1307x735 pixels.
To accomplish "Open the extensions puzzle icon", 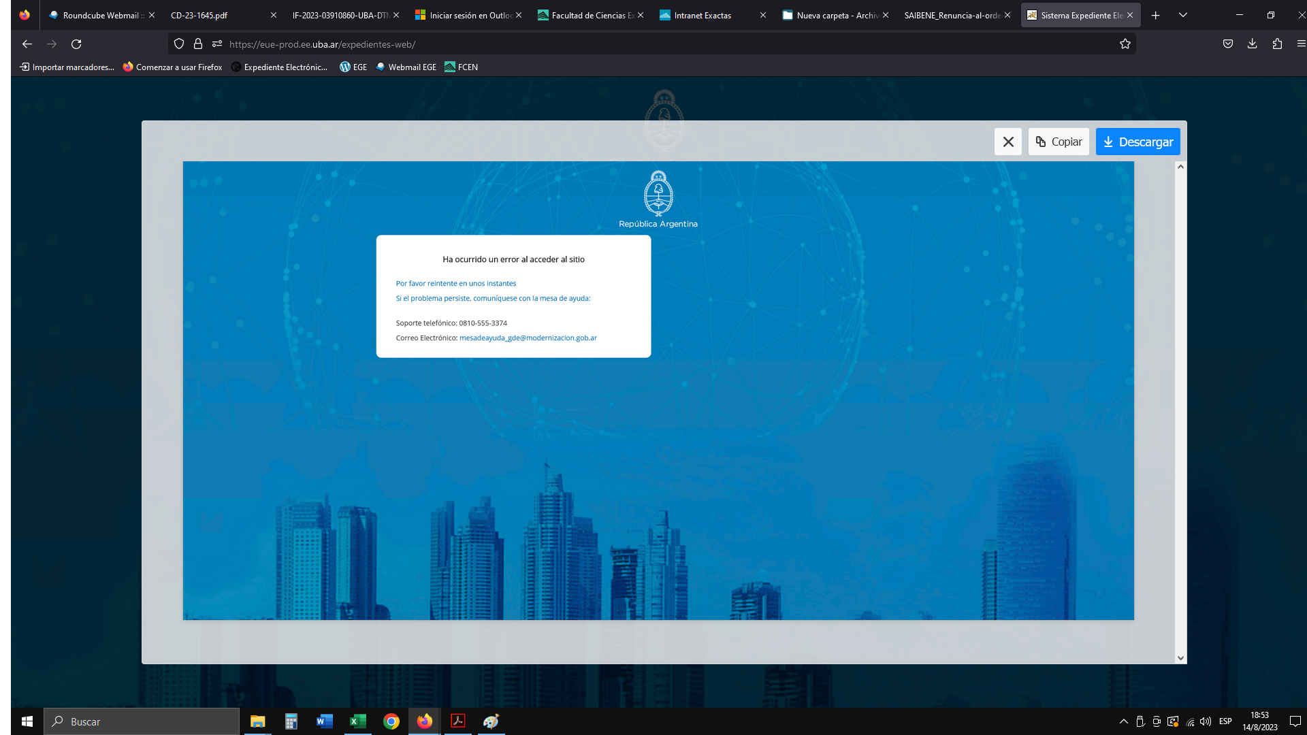I will tap(1277, 44).
